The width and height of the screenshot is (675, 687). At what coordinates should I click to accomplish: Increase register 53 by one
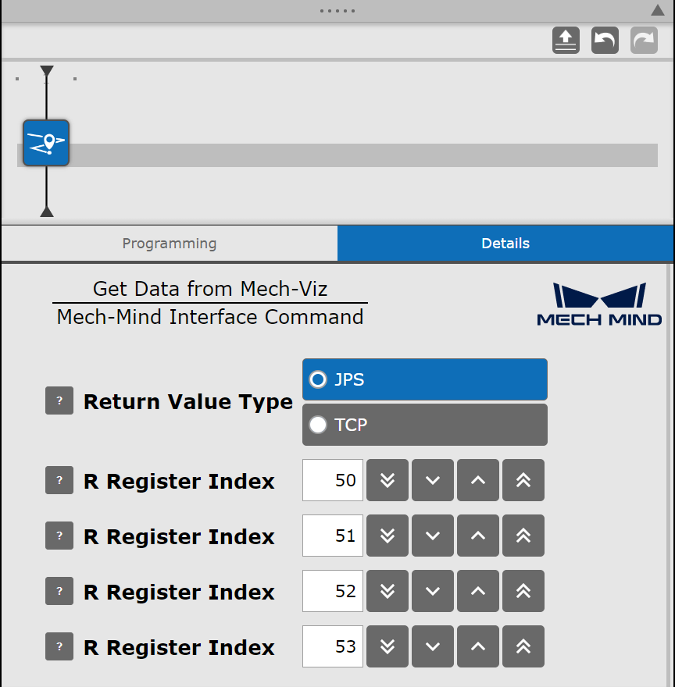477,646
